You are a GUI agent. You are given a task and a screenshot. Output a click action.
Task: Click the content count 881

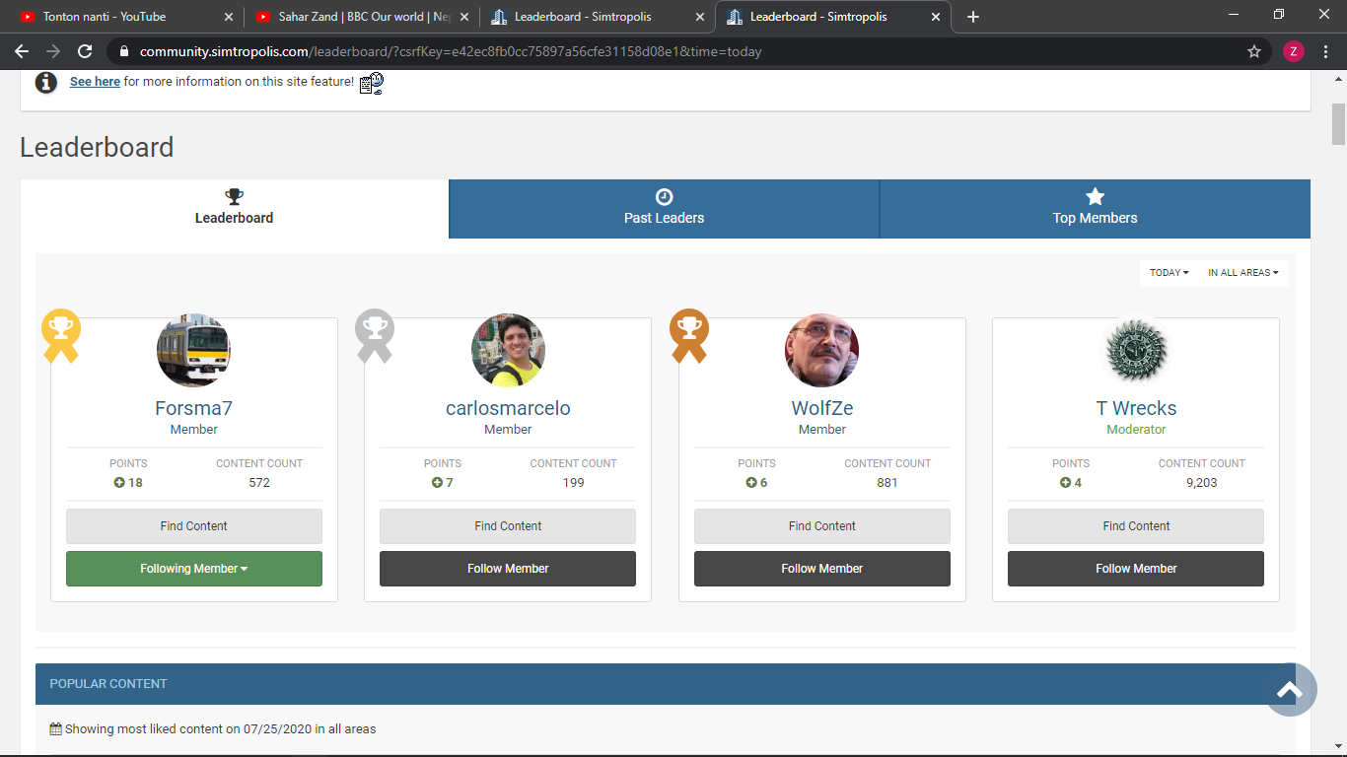887,483
